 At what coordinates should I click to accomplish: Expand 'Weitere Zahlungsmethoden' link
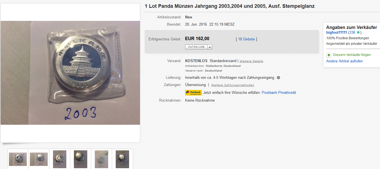pyautogui.click(x=233, y=85)
